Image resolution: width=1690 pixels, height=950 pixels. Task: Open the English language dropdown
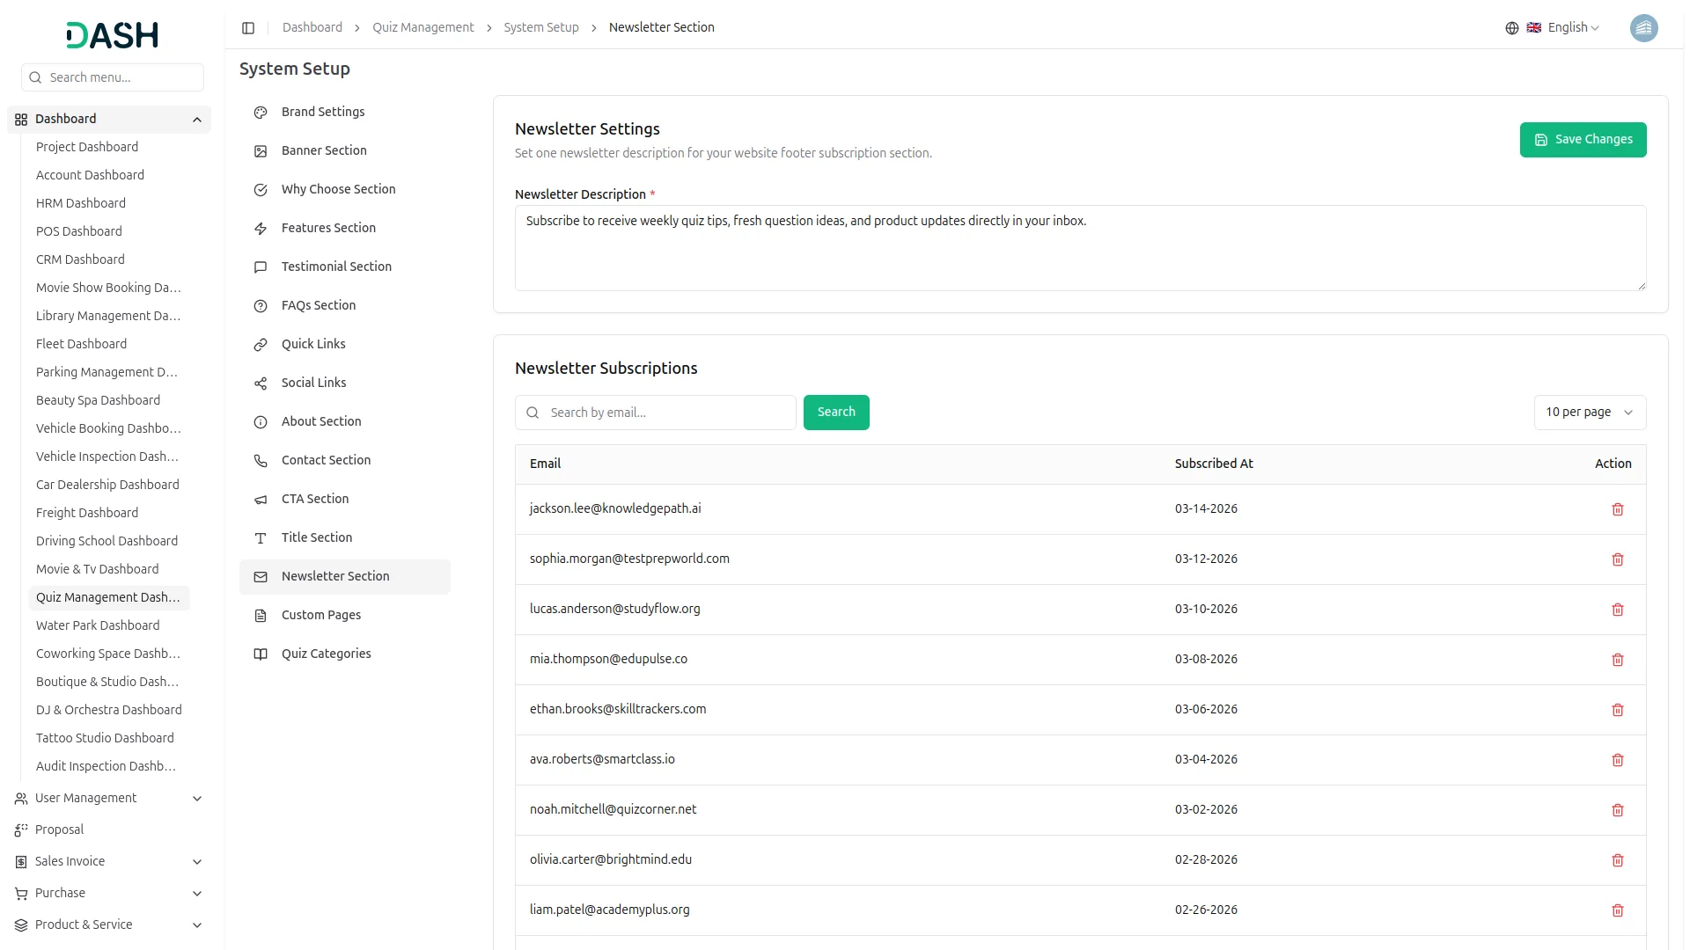coord(1573,28)
